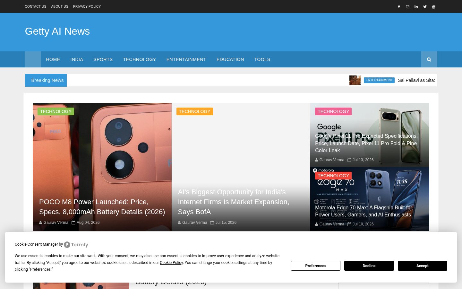Open the Sai Pallavi as Sita headline
Viewport: 462px width, 289px height.
point(416,80)
